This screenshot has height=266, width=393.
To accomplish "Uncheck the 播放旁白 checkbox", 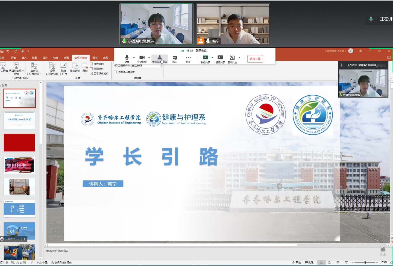I will (92, 64).
